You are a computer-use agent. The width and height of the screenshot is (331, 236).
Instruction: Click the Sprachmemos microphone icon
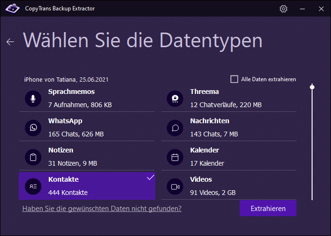(x=33, y=99)
